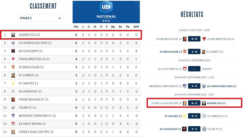Open the SA Merignac 21 team row
The width and height of the screenshot is (245, 138).
pyautogui.click(x=30, y=91)
